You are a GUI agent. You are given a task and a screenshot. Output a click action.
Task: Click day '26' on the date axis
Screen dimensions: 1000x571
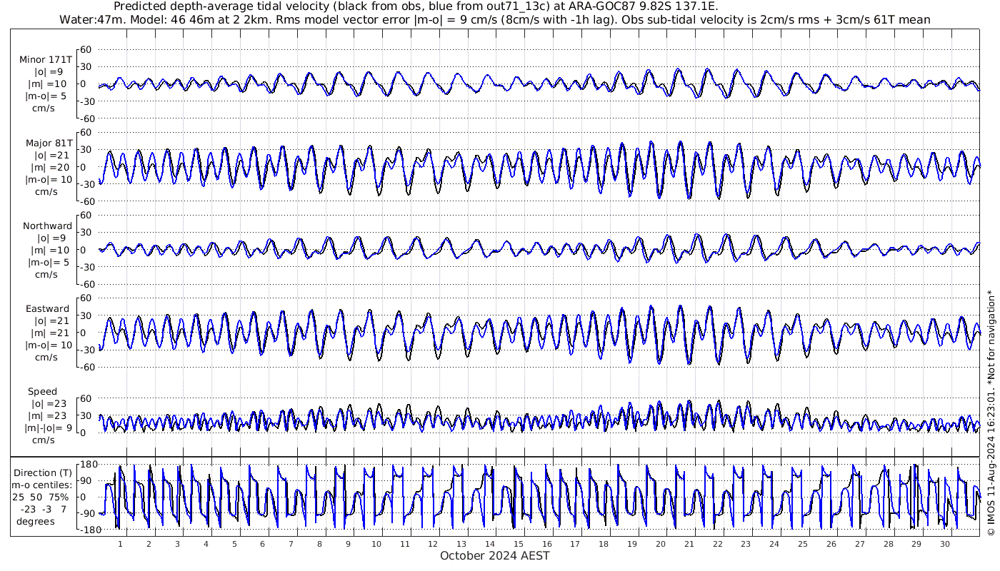[831, 544]
